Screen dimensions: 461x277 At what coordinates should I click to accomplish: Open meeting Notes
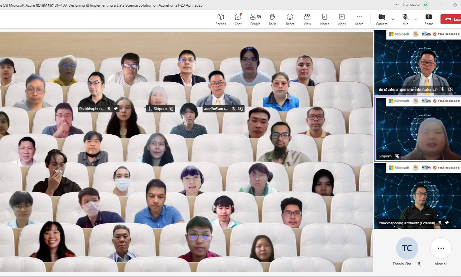pos(324,19)
